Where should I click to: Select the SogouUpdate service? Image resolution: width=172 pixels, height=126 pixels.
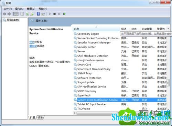86,82
